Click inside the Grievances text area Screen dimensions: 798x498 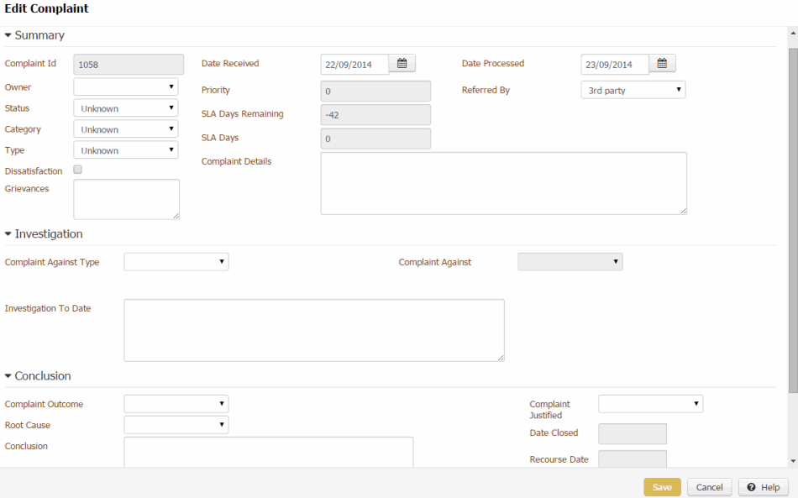tap(126, 198)
